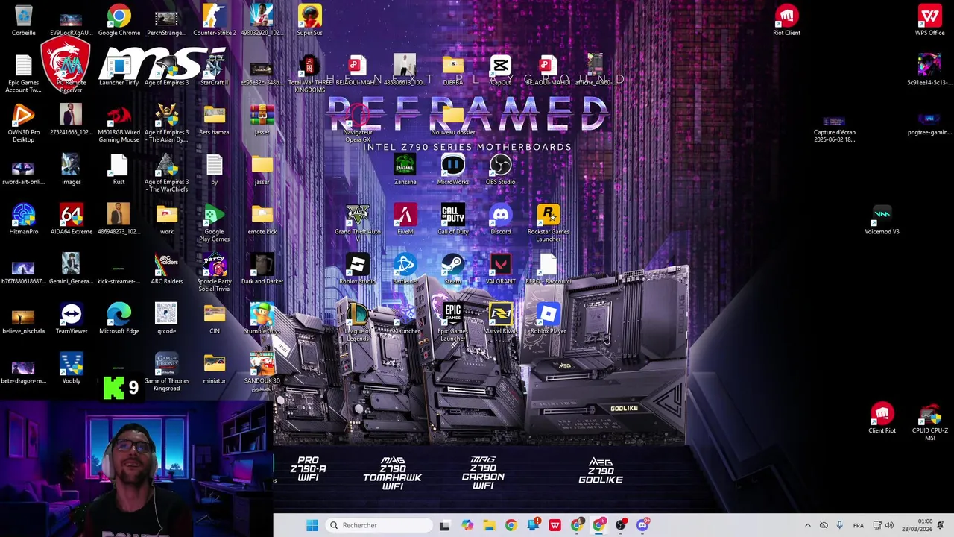Open File Explorer on the taskbar

coord(489,525)
